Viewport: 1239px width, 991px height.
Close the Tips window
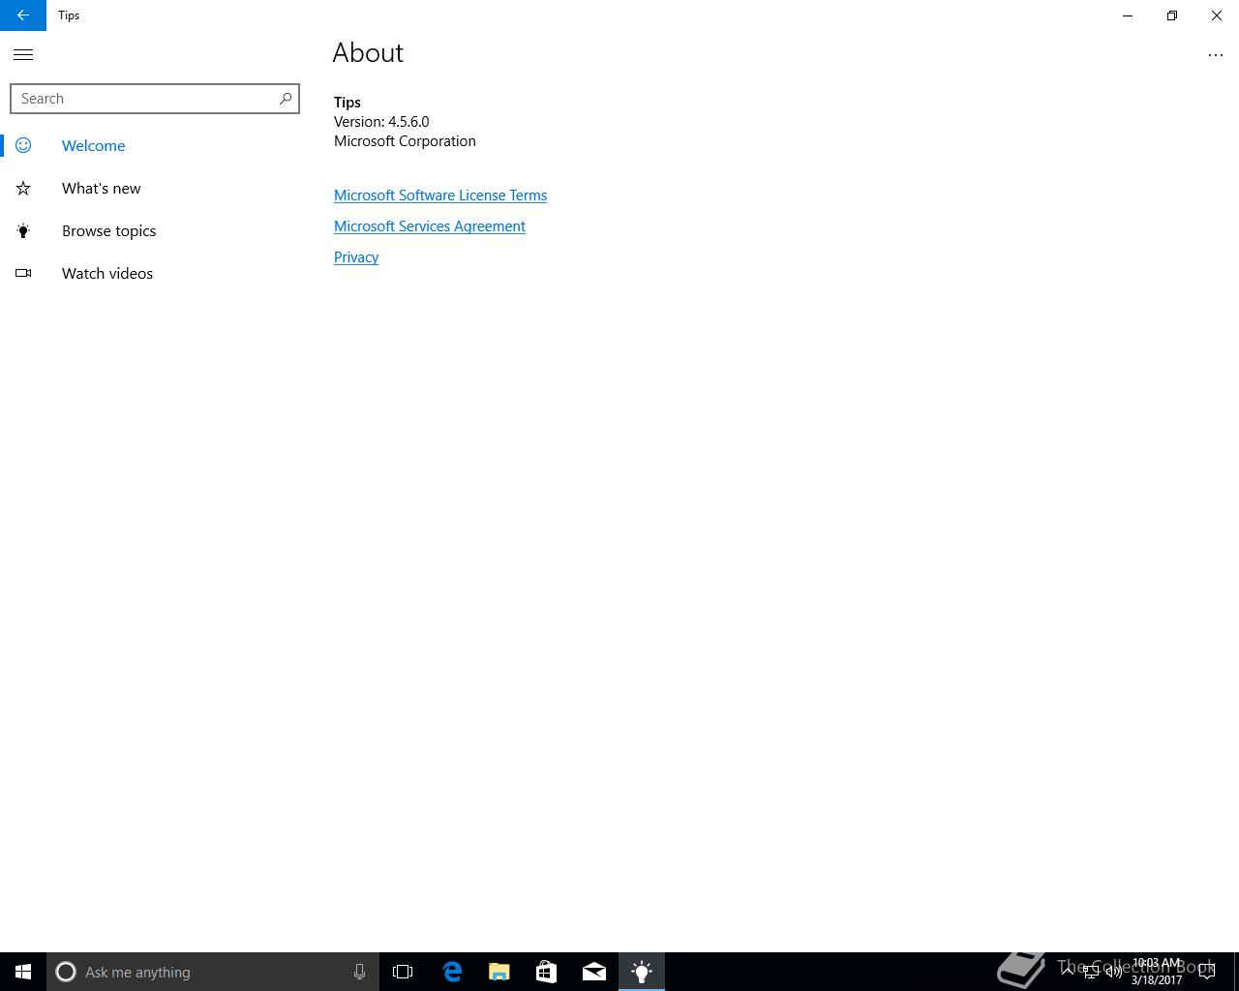click(x=1217, y=15)
